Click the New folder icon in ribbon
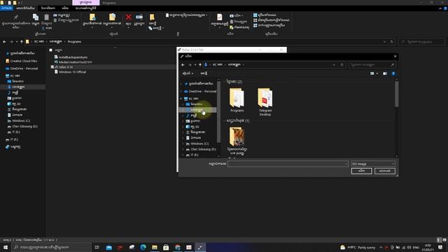 [153, 17]
